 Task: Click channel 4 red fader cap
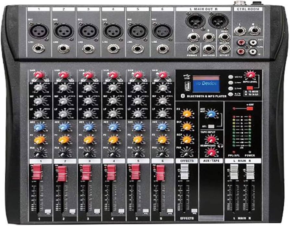point(112,172)
